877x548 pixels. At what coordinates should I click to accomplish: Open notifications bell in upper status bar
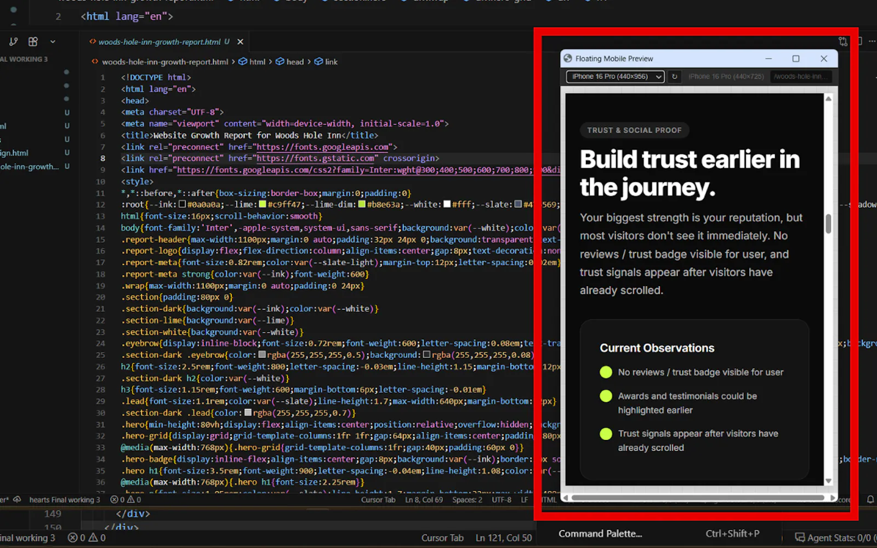pos(870,499)
